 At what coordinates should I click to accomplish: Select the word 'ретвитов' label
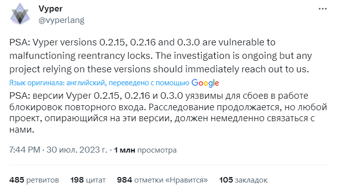(43, 180)
